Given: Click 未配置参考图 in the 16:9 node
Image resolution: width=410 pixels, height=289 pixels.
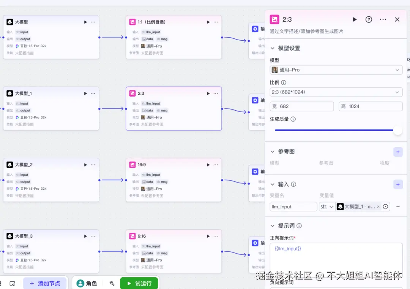Looking at the screenshot, I should pyautogui.click(x=152, y=196).
